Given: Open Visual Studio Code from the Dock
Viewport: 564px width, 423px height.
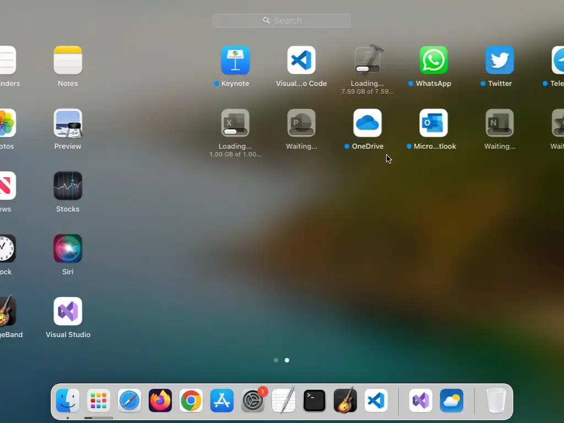Looking at the screenshot, I should coord(376,400).
